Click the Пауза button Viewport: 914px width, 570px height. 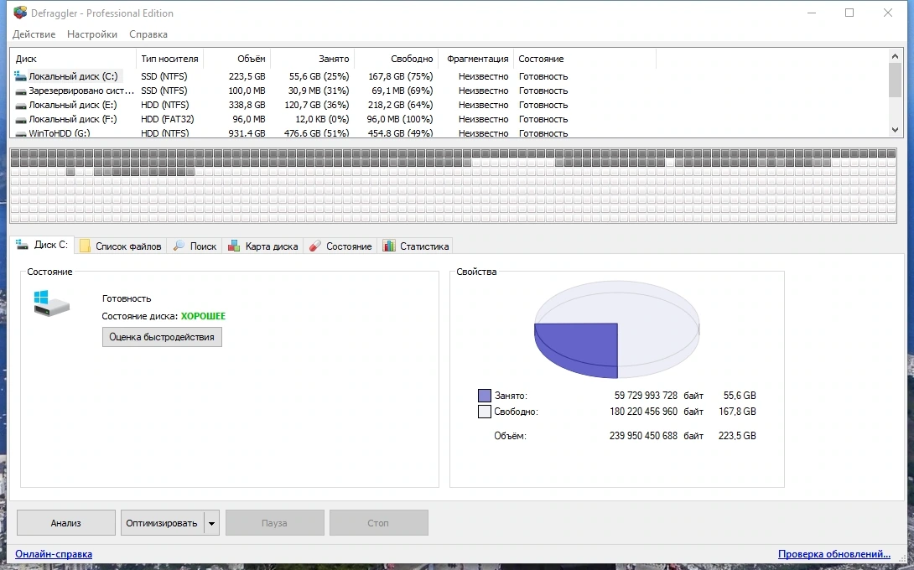coord(274,523)
